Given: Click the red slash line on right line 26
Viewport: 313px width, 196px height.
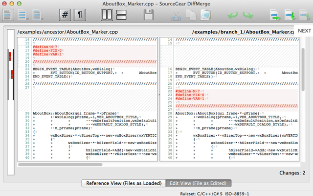Looking at the screenshot, I should (x=237, y=106).
